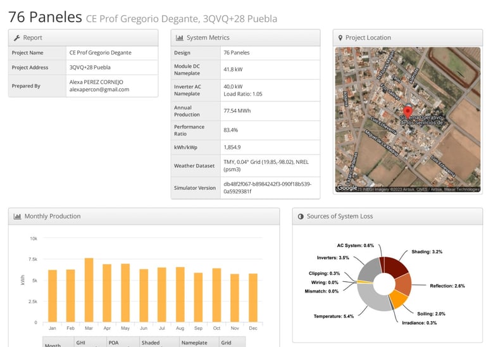
Task: Click the bar chart icon beside System Metrics
Action: [x=180, y=38]
